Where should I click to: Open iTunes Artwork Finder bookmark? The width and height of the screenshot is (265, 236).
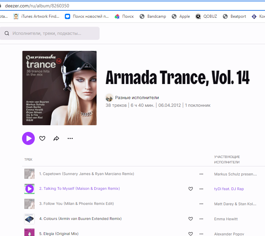(36, 16)
